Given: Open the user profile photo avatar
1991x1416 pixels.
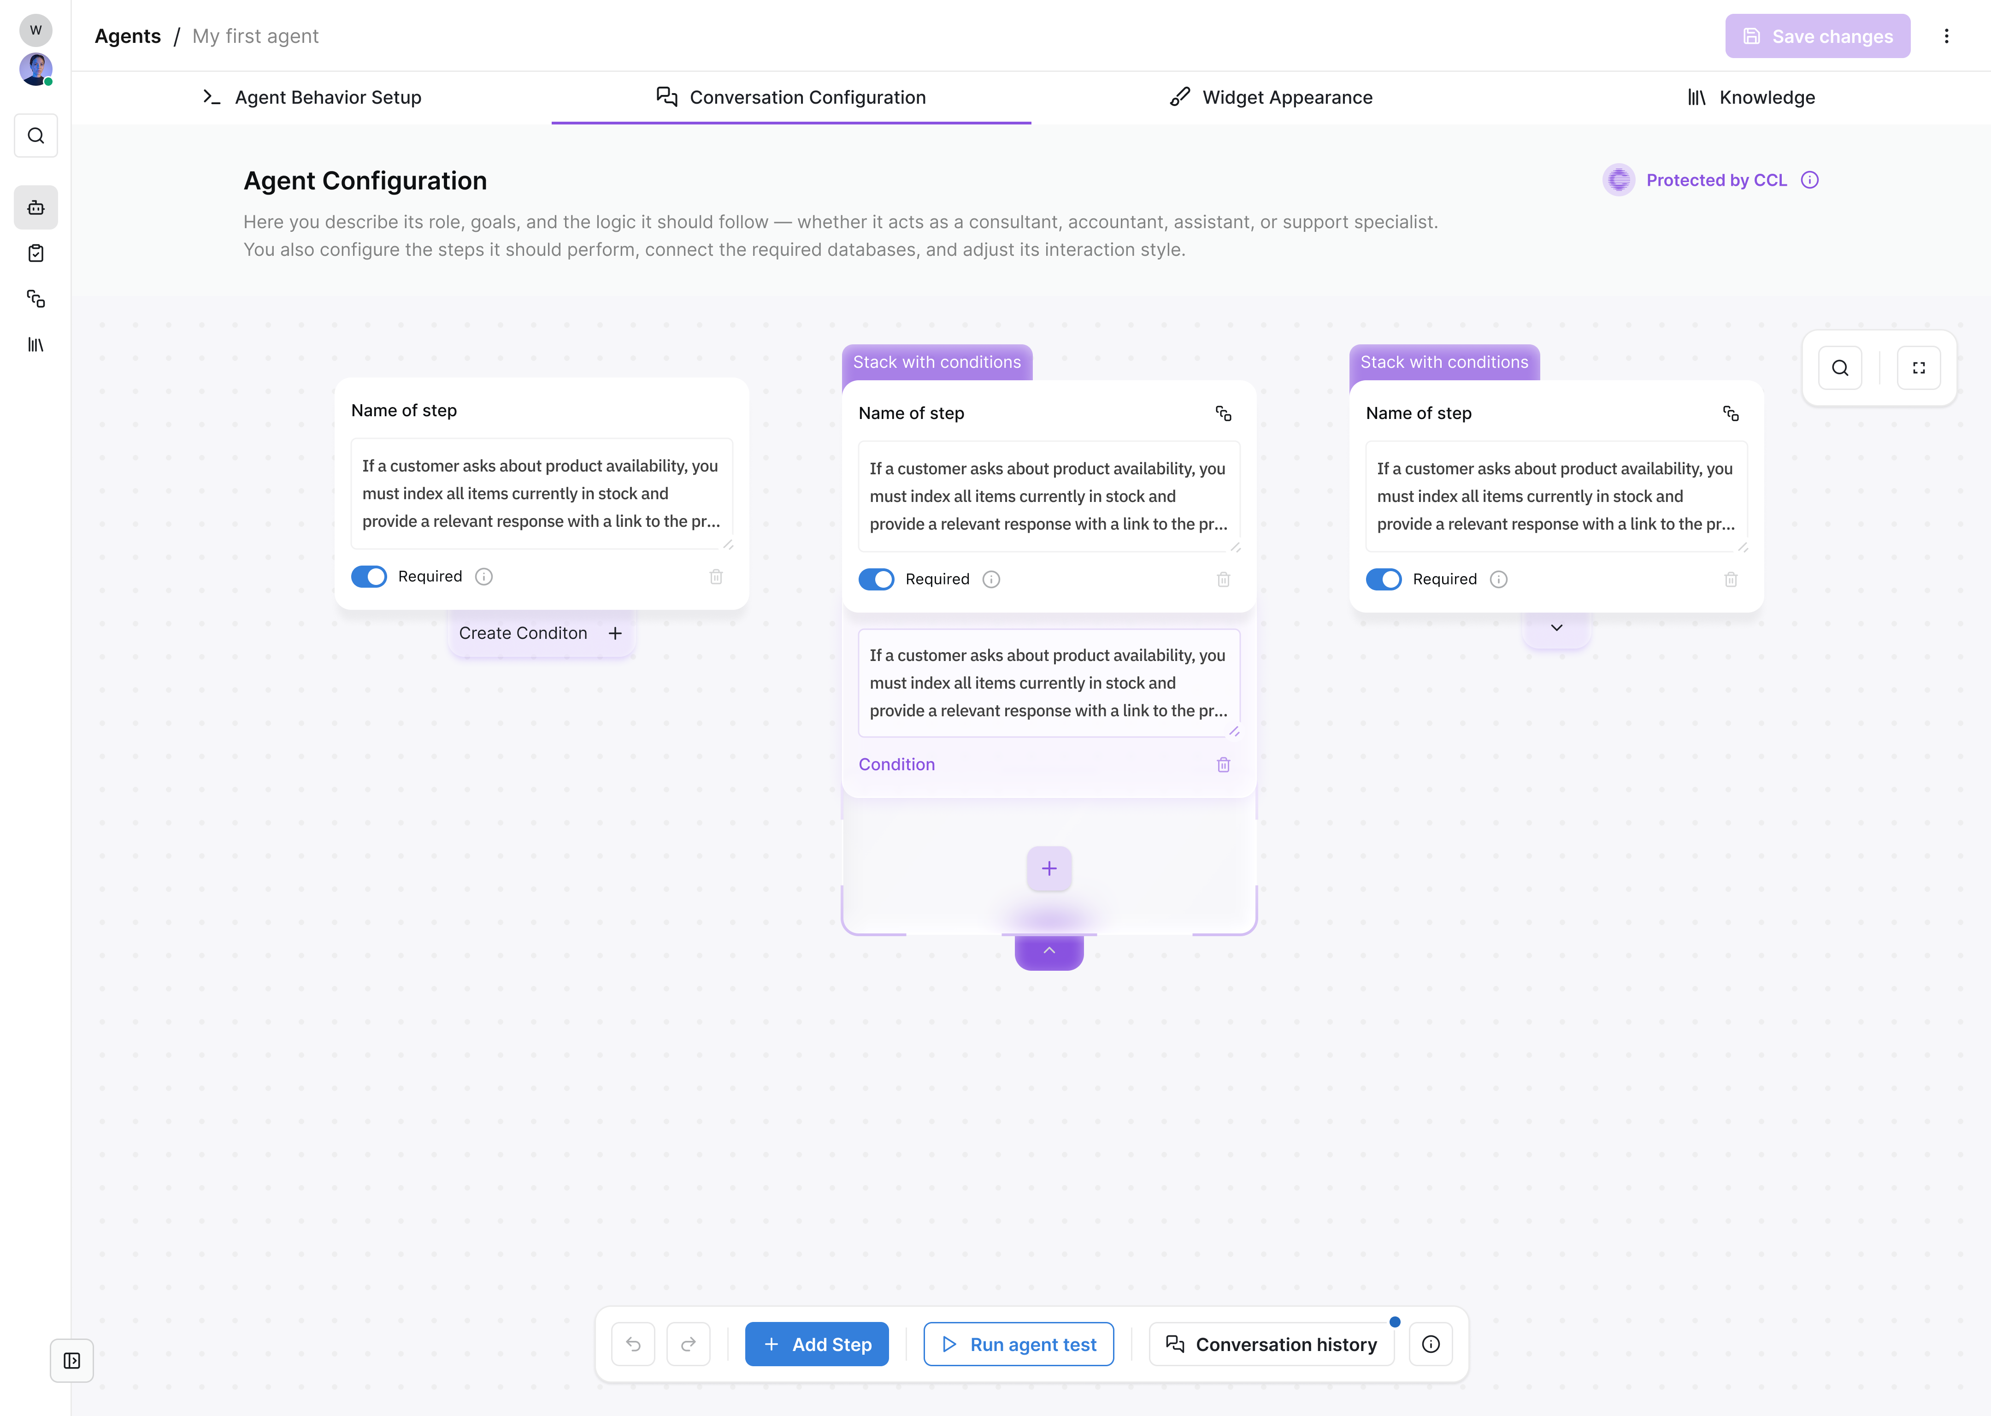Looking at the screenshot, I should pyautogui.click(x=36, y=70).
